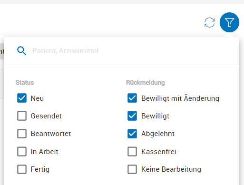Click the Abgelehnt label text
Viewport: 244px width, 185px height.
coord(158,134)
